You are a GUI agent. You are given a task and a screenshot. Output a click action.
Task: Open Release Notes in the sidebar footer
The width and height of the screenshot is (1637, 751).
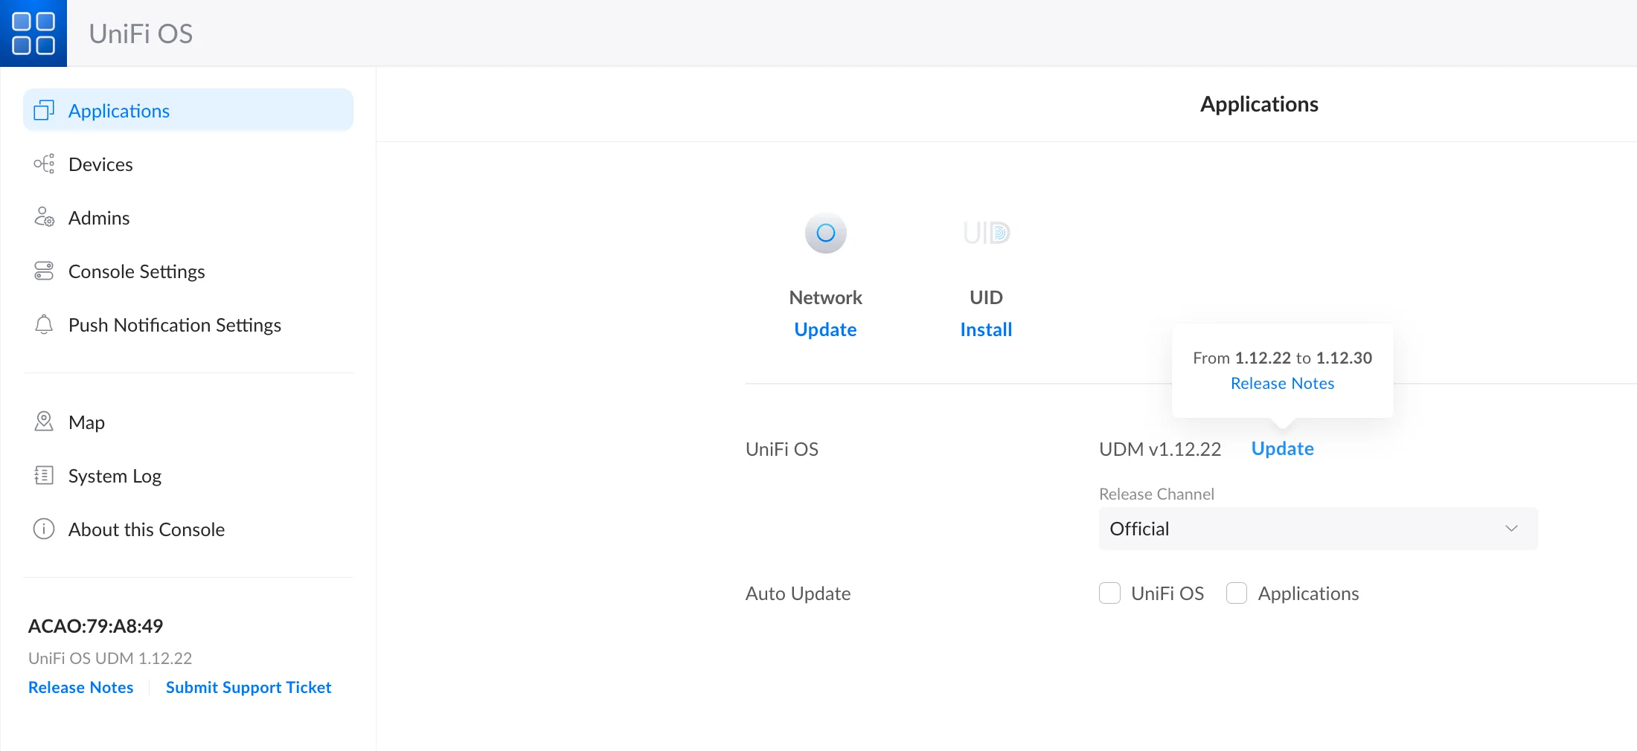[81, 688]
